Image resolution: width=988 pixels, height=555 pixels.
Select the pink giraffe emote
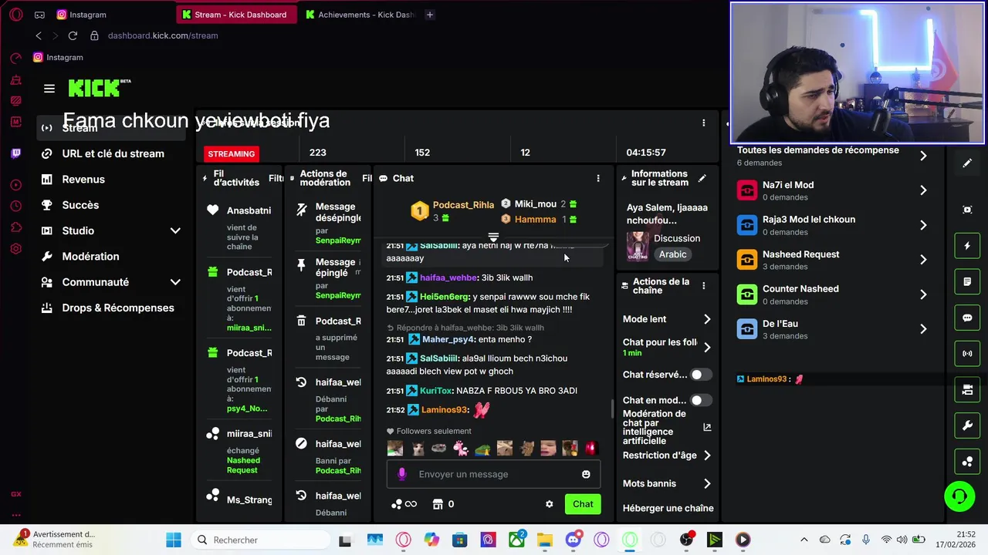click(461, 449)
